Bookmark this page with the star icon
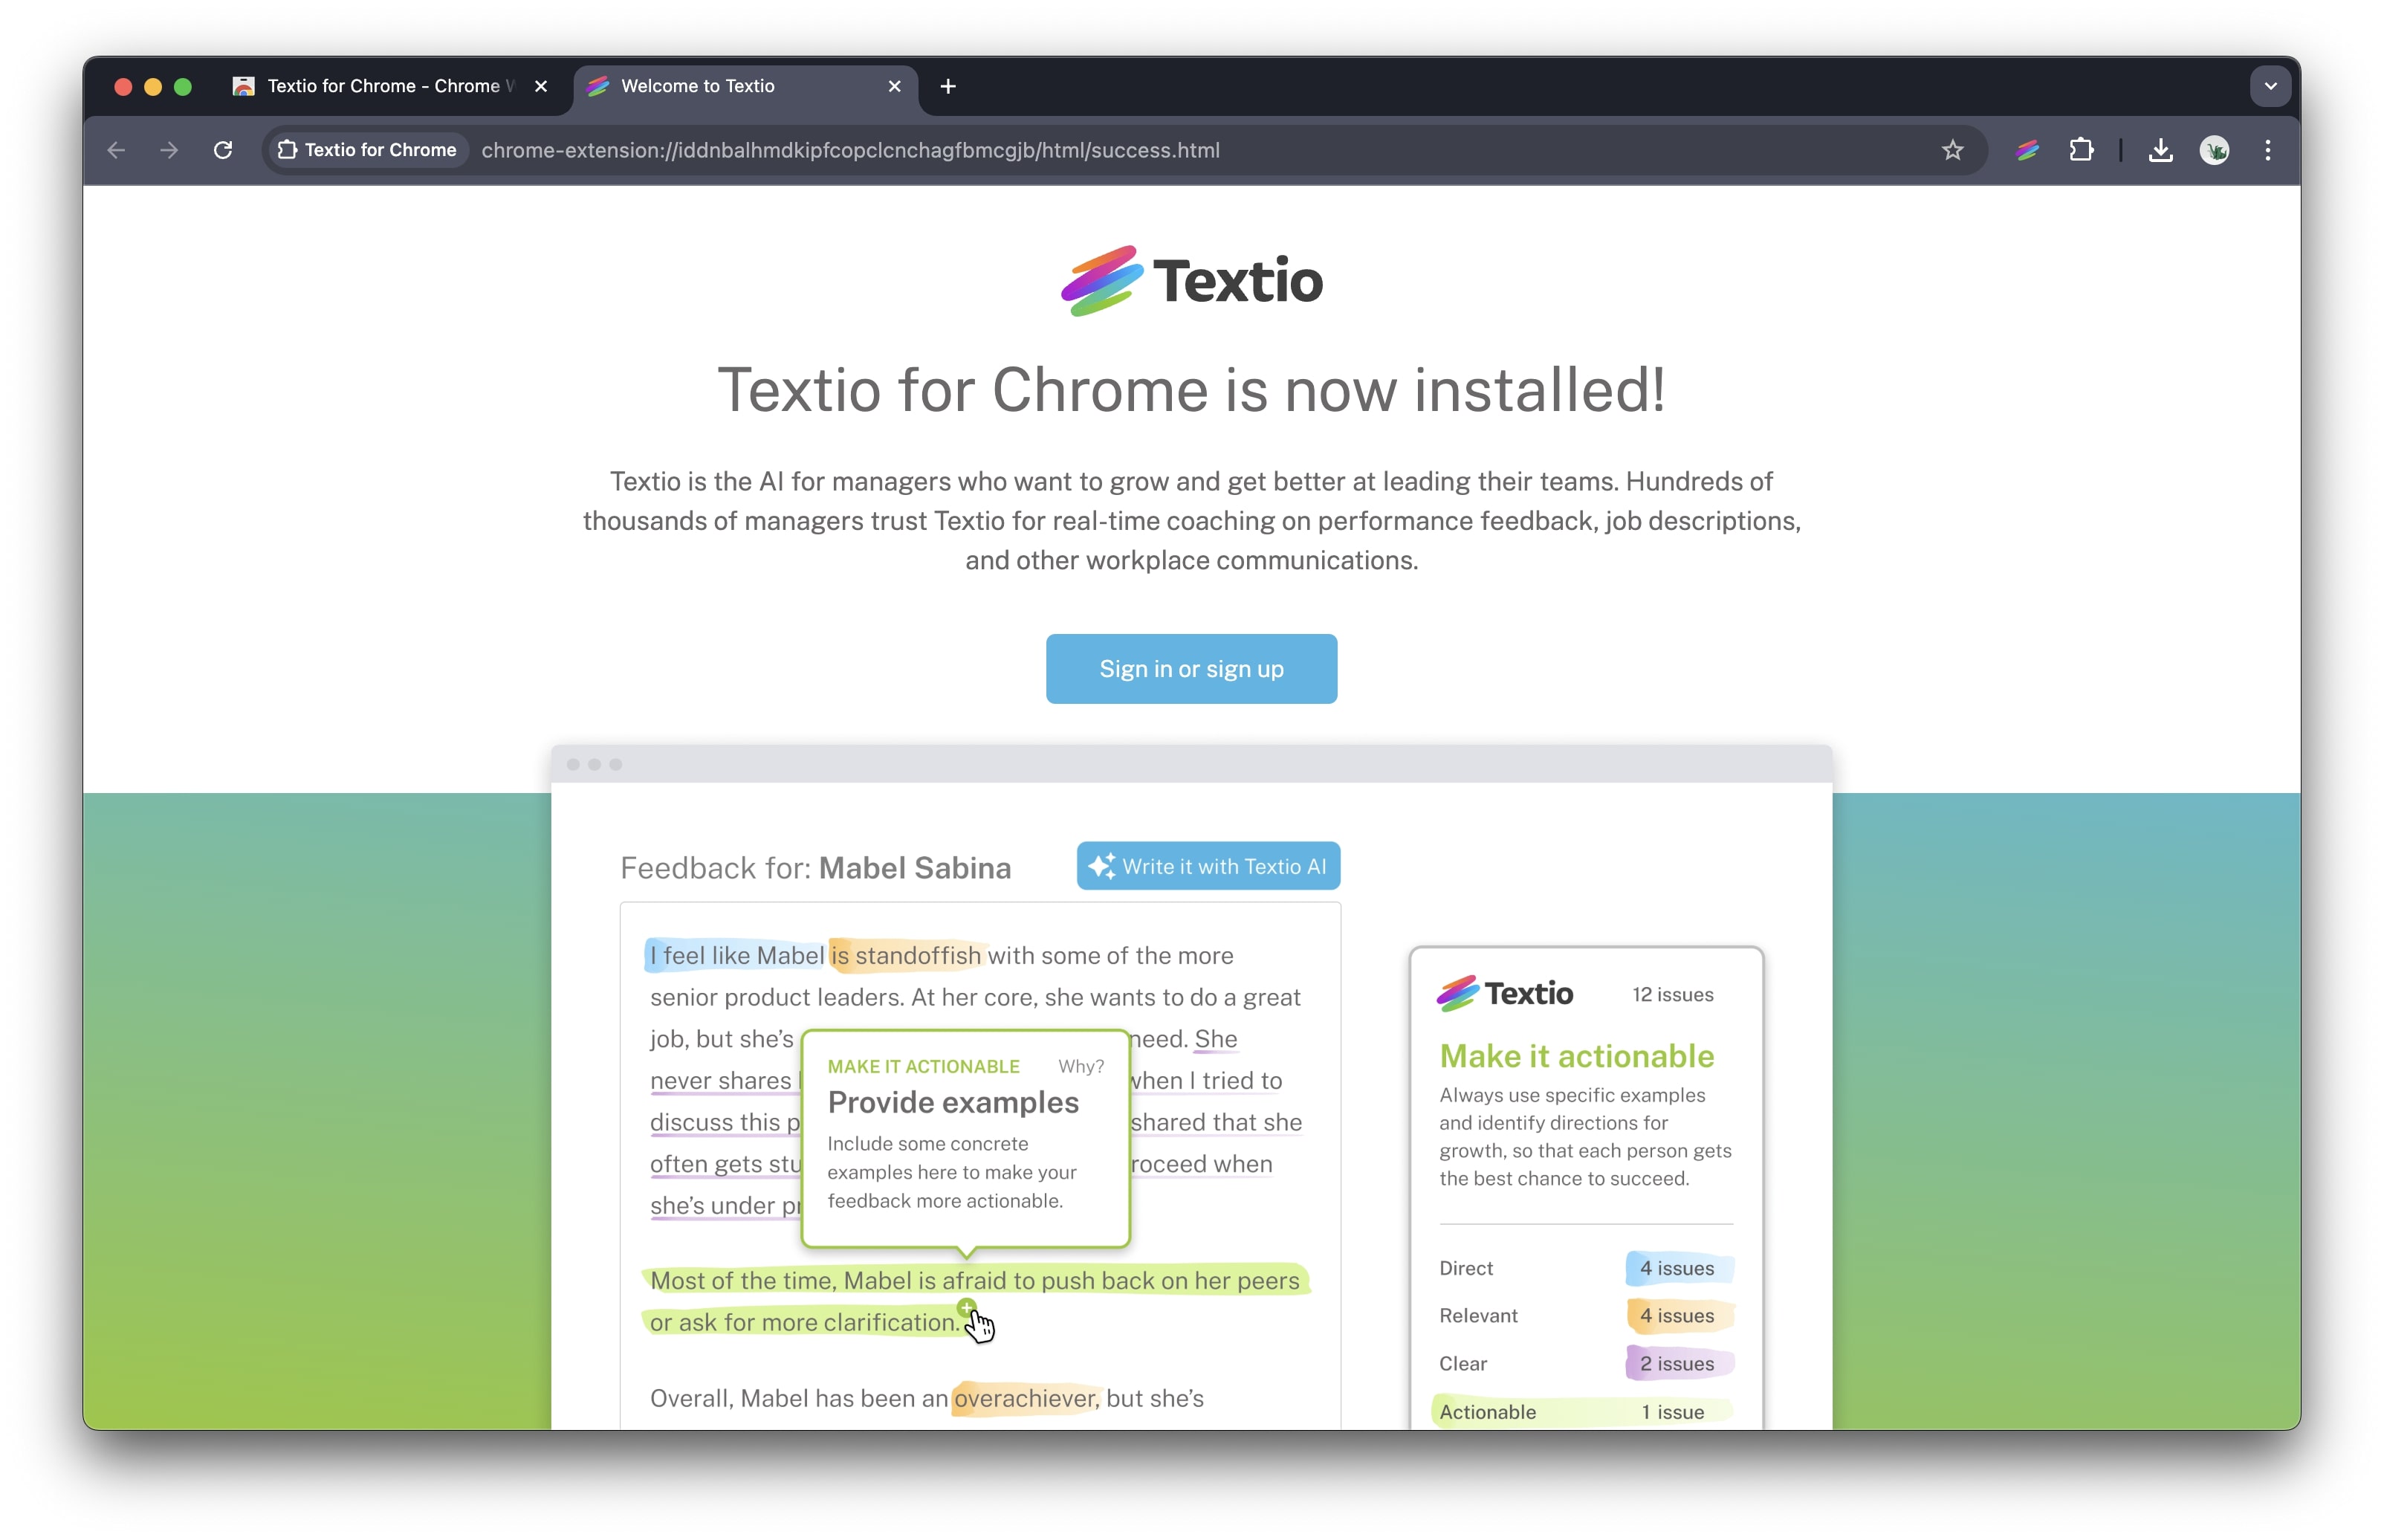This screenshot has width=2384, height=1540. click(1952, 150)
